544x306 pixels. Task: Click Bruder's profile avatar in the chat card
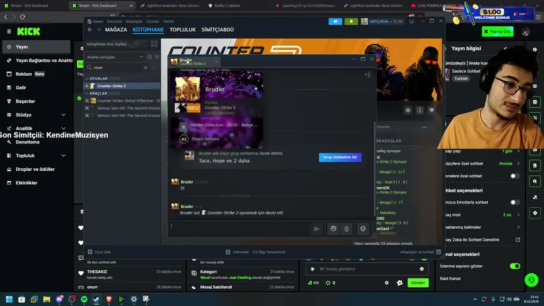click(x=187, y=89)
